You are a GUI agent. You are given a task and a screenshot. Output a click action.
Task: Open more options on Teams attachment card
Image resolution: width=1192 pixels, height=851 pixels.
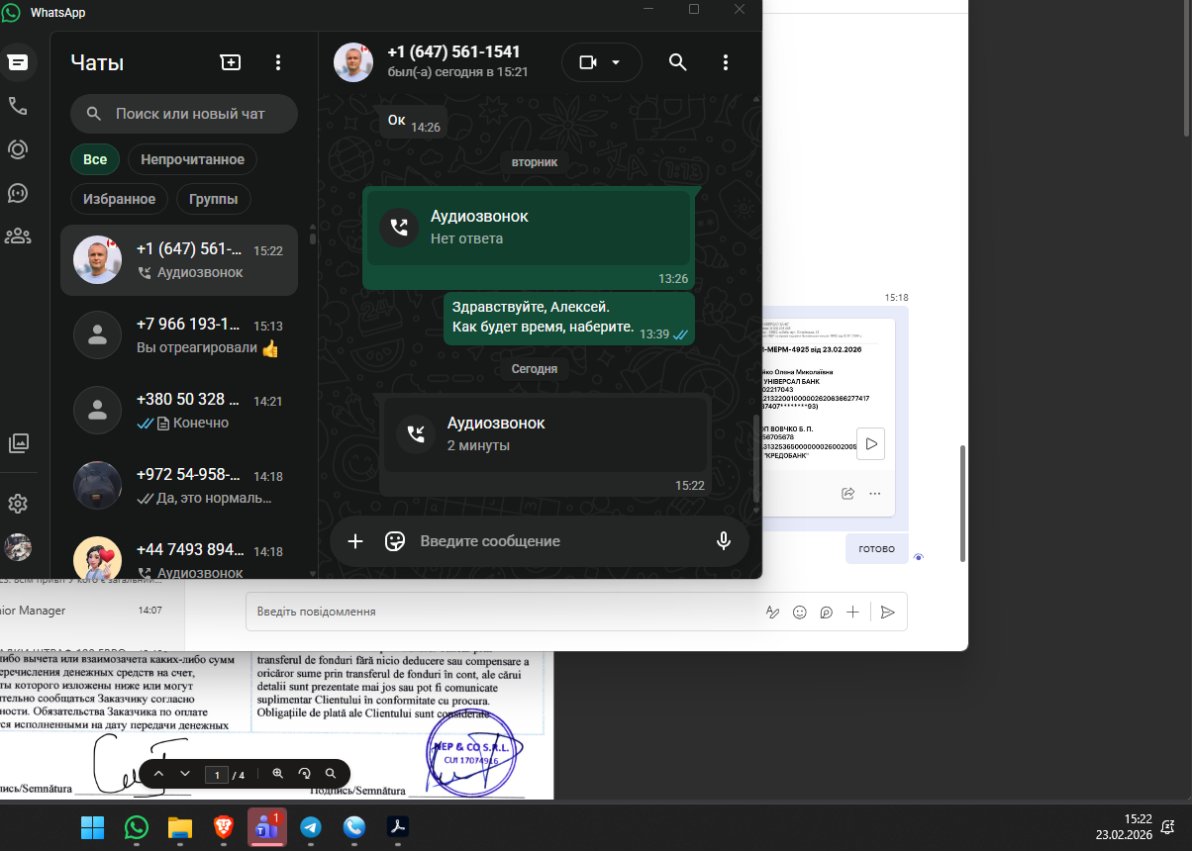point(874,493)
